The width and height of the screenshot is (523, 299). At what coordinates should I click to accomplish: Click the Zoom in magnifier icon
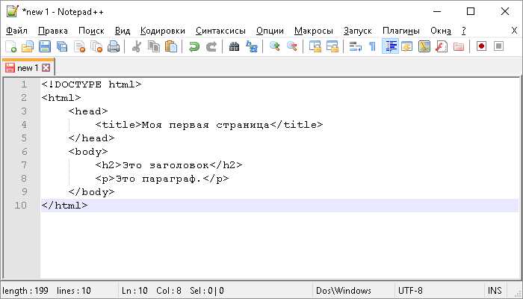click(x=275, y=46)
